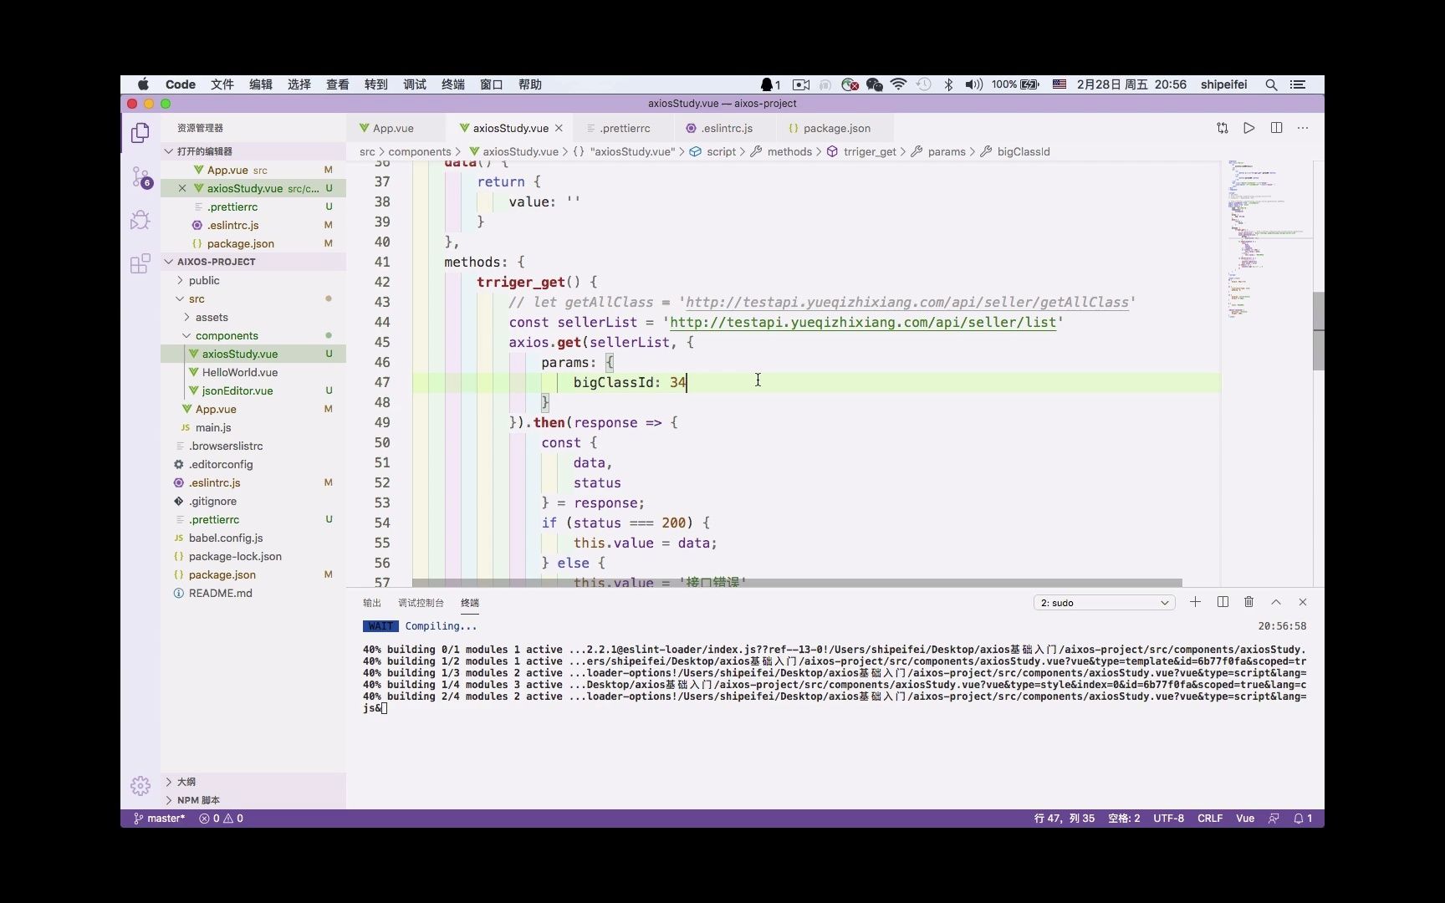This screenshot has height=903, width=1445.
Task: Click the methods breadcrumb segment
Action: [x=789, y=151]
